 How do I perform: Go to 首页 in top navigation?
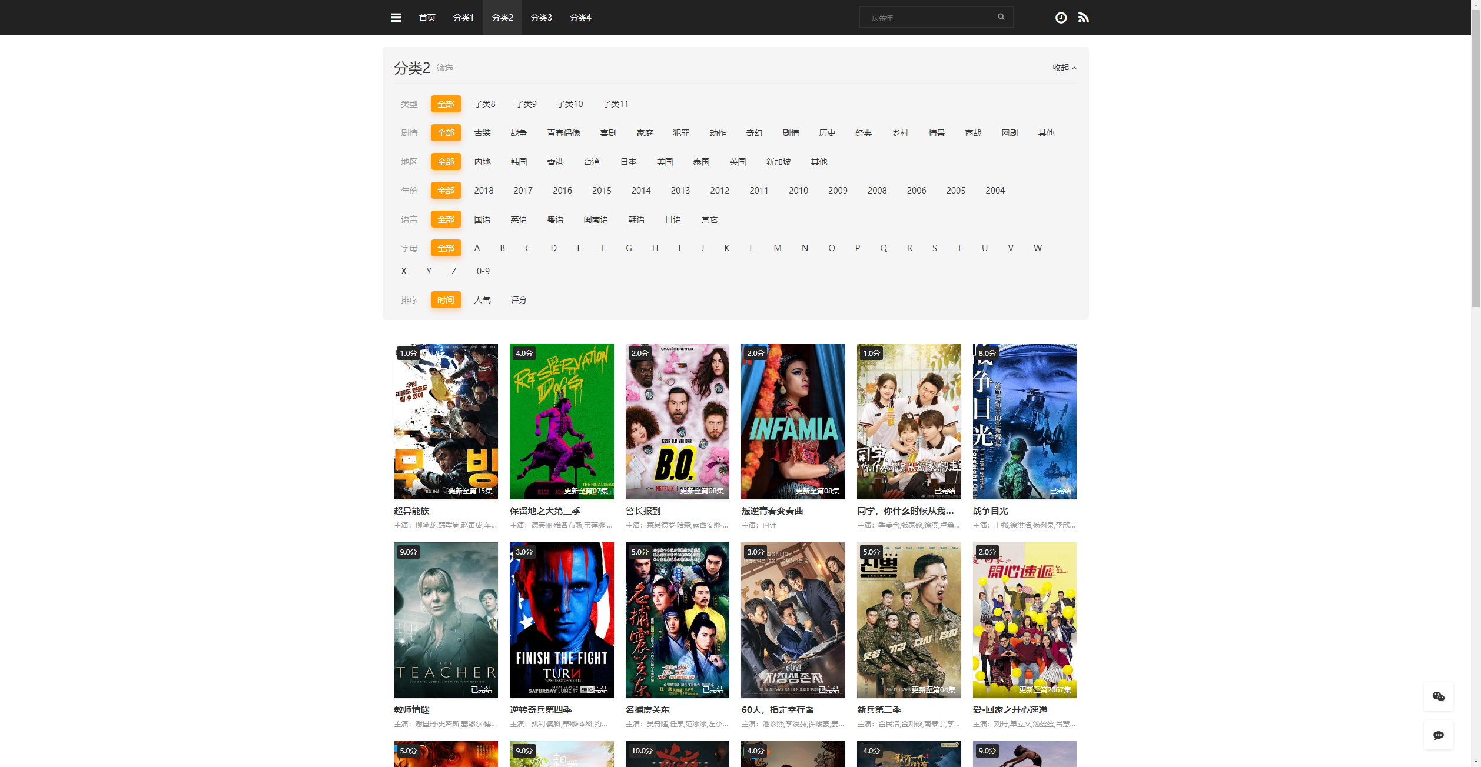427,18
